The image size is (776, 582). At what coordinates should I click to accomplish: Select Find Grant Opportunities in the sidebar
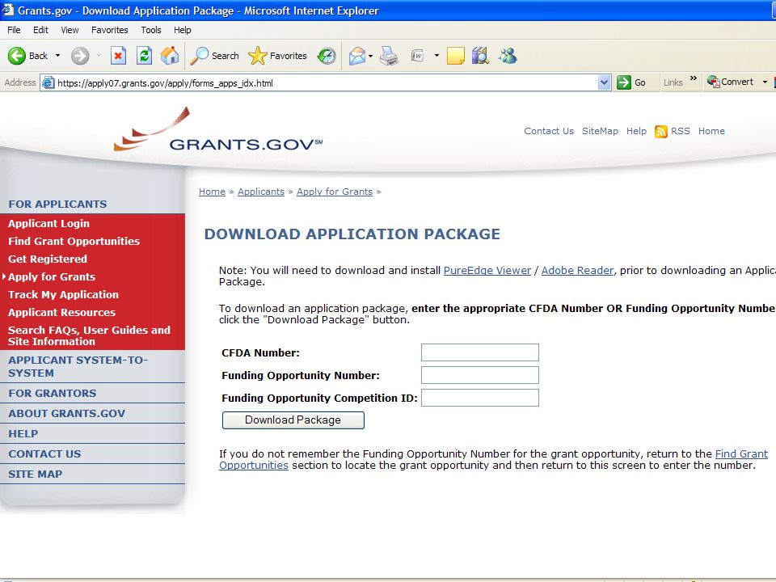(74, 242)
